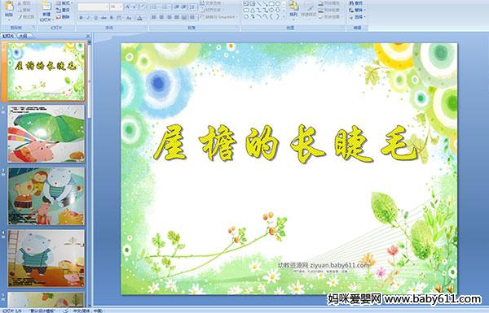Switch to the Outline tab in slide pane
Viewport: 489px width, 313px height.
click(23, 36)
